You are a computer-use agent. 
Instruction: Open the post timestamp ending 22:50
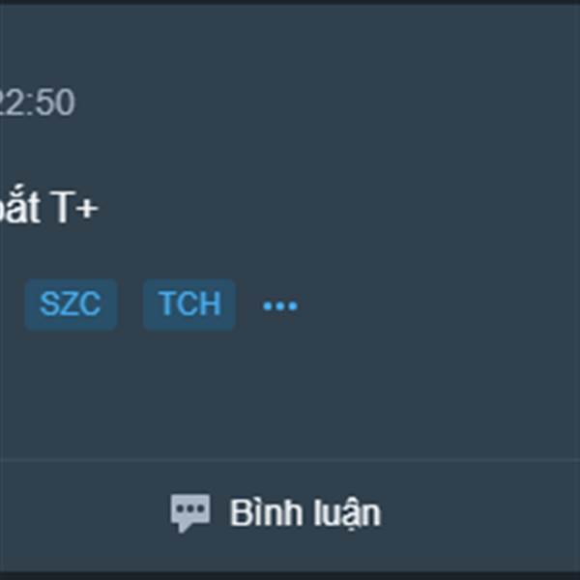coord(37,102)
